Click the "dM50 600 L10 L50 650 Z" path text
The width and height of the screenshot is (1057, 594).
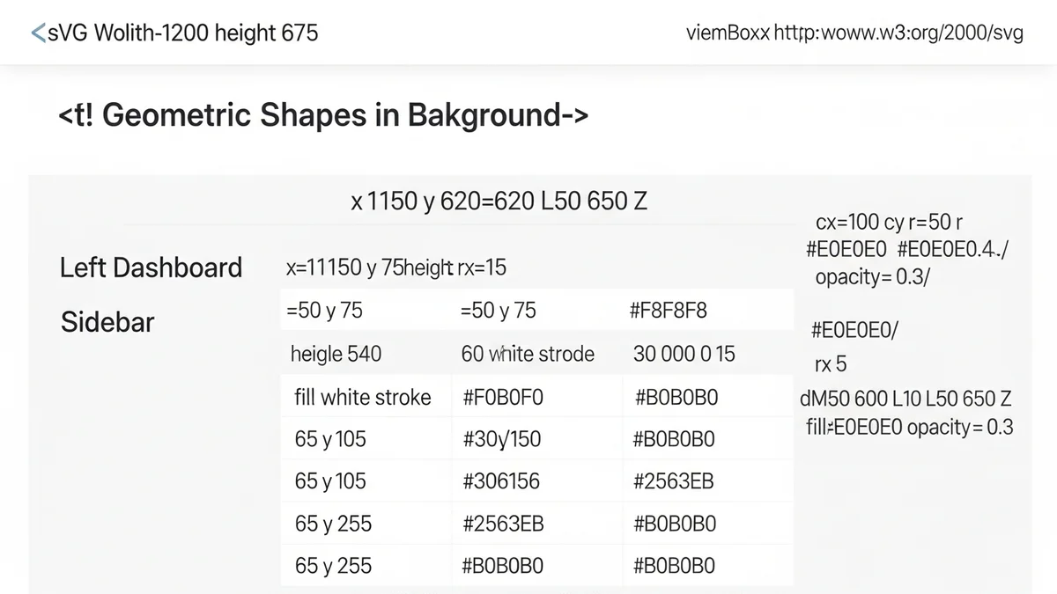click(905, 397)
